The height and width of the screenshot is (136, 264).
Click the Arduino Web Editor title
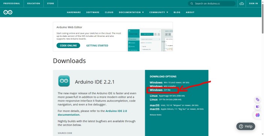(x=69, y=27)
